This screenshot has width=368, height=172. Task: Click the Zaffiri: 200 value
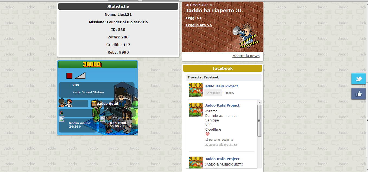tap(118, 37)
